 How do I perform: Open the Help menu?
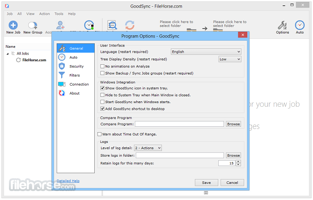point(72,14)
